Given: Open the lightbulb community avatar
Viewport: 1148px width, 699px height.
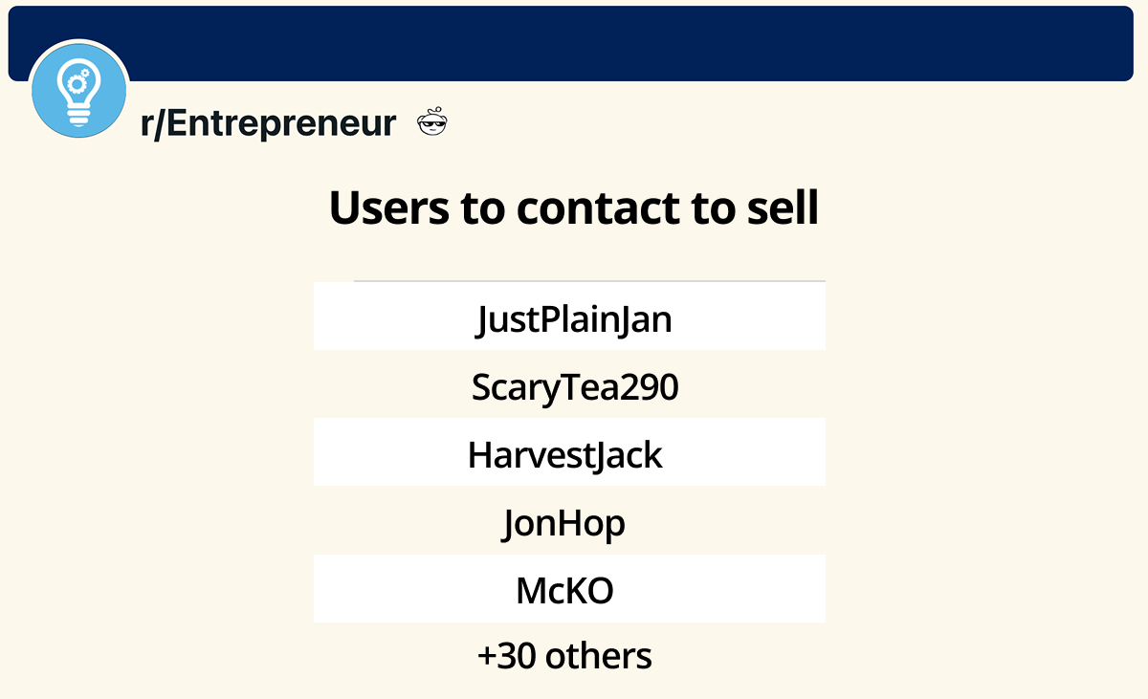Looking at the screenshot, I should coord(79,89).
